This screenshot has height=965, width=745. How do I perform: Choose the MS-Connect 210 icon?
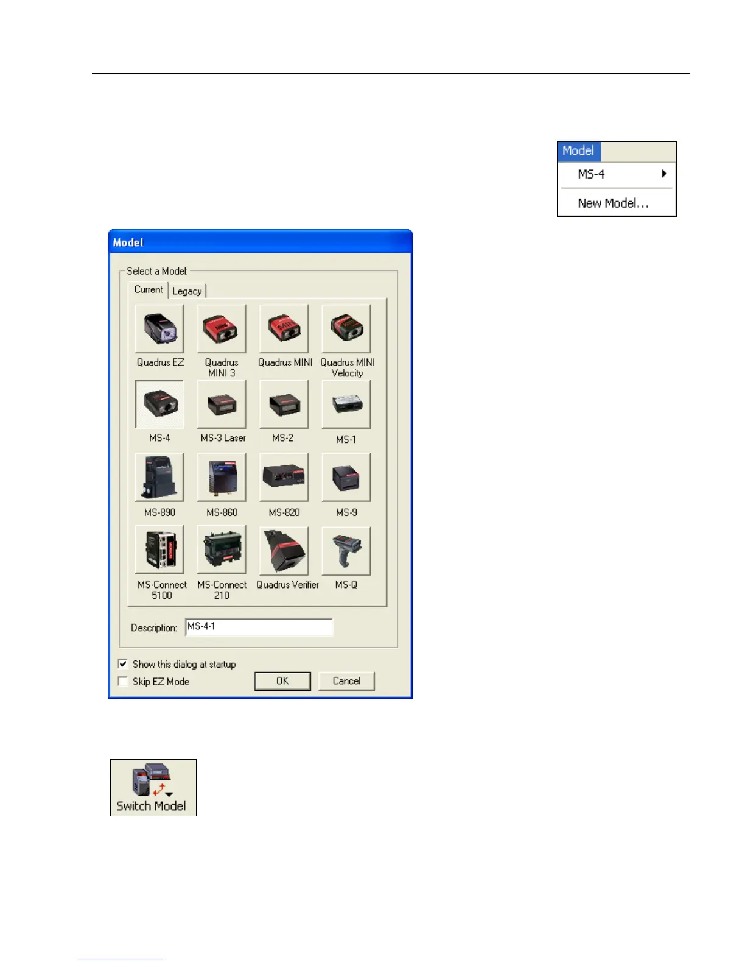click(x=222, y=550)
